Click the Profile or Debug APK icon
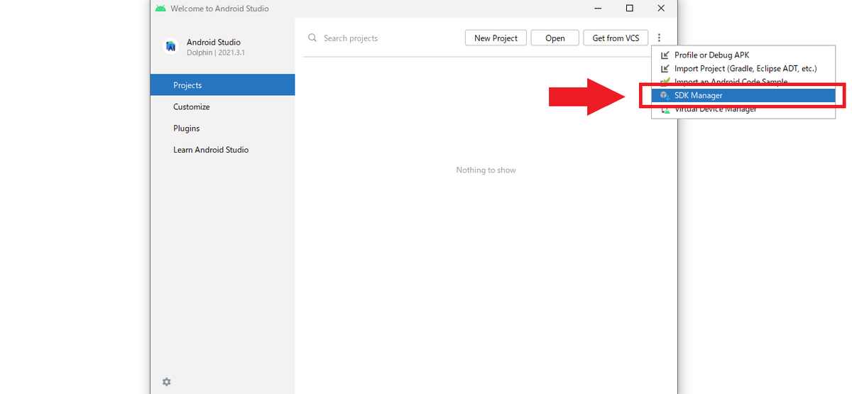The image size is (852, 394). tap(665, 55)
